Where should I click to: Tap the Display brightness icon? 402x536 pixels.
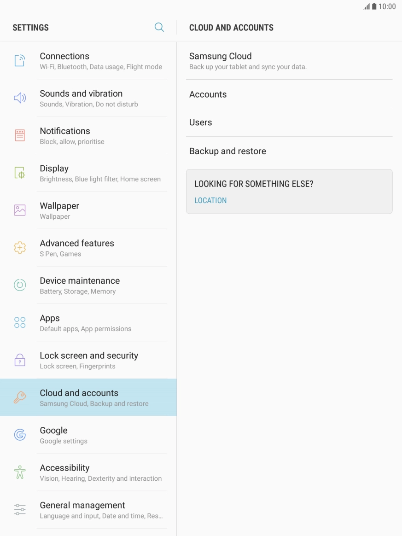(20, 173)
